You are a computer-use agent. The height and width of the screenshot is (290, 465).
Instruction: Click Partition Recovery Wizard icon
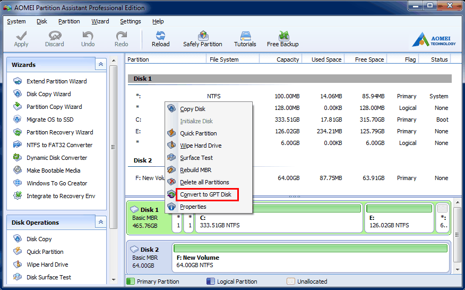click(18, 132)
